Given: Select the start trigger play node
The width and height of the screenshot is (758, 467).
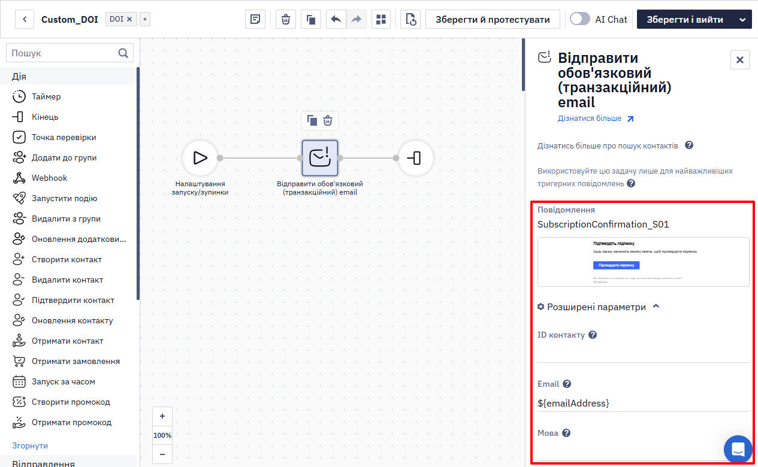Looking at the screenshot, I should 200,158.
